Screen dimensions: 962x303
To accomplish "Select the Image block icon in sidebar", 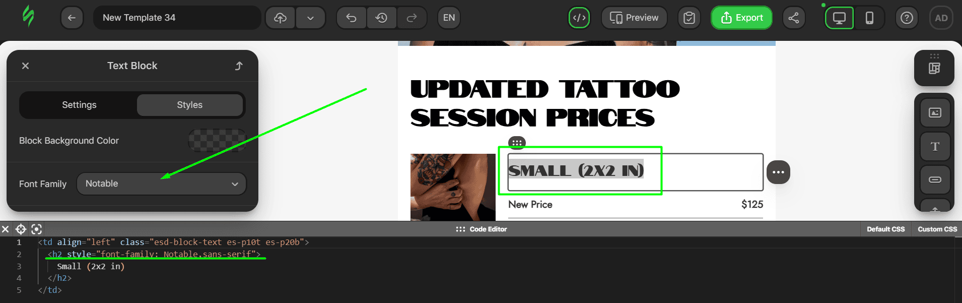I will (x=935, y=112).
